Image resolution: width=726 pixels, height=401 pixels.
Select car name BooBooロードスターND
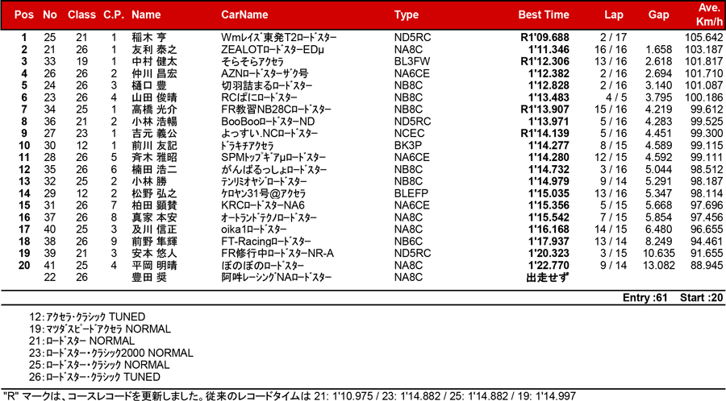click(x=268, y=122)
